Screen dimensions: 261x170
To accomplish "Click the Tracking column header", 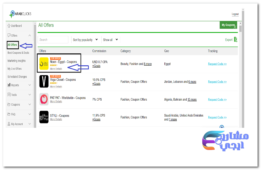I will (x=213, y=51).
